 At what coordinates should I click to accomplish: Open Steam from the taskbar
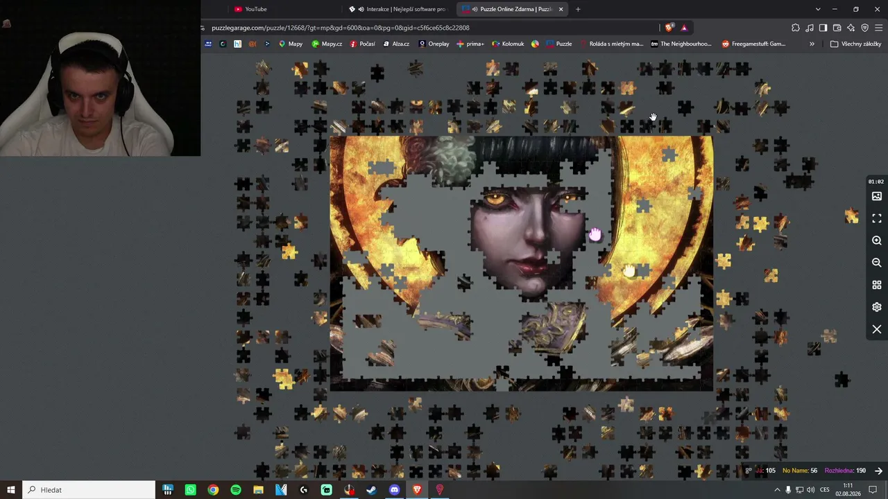[x=372, y=490]
